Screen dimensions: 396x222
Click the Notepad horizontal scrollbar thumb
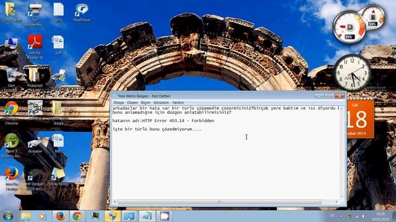220,202
